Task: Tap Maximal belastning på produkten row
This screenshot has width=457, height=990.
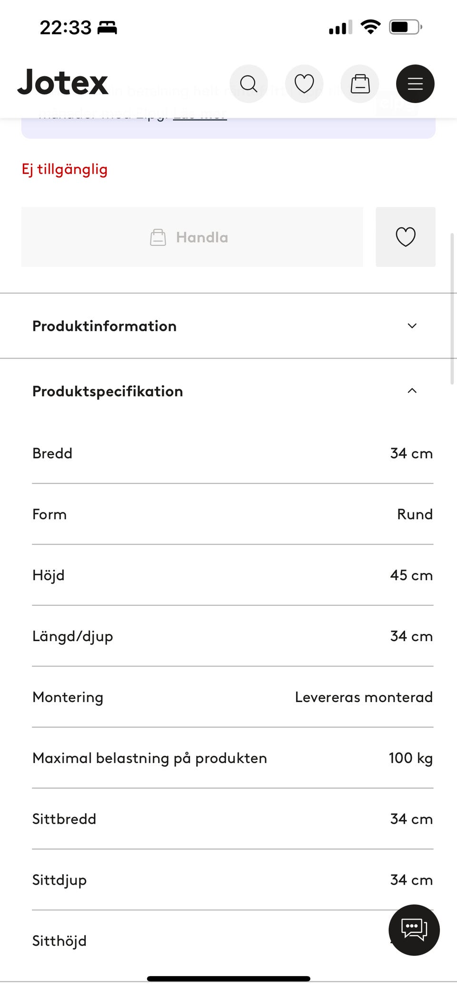Action: [x=232, y=758]
